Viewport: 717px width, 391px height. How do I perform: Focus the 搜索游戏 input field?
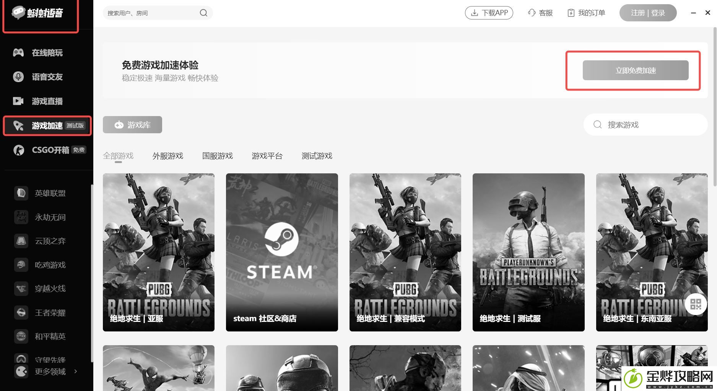(645, 124)
